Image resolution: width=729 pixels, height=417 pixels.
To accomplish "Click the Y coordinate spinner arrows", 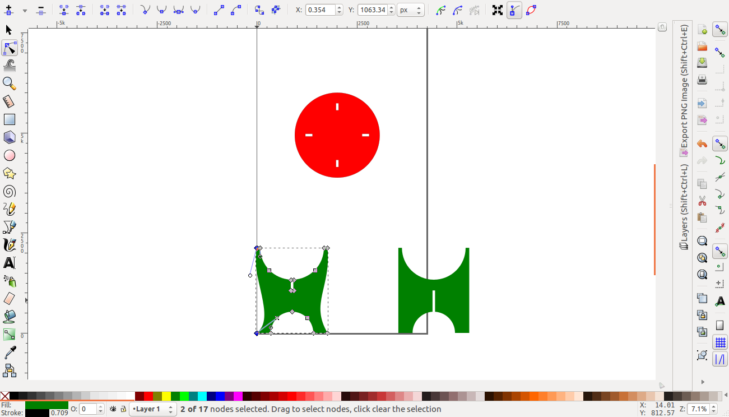I will pos(391,10).
